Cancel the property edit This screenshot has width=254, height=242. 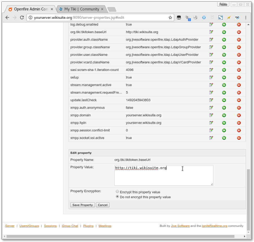tap(102, 205)
